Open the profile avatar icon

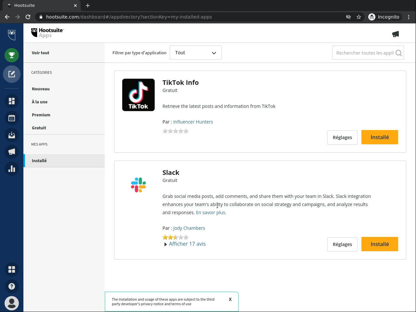tap(12, 303)
